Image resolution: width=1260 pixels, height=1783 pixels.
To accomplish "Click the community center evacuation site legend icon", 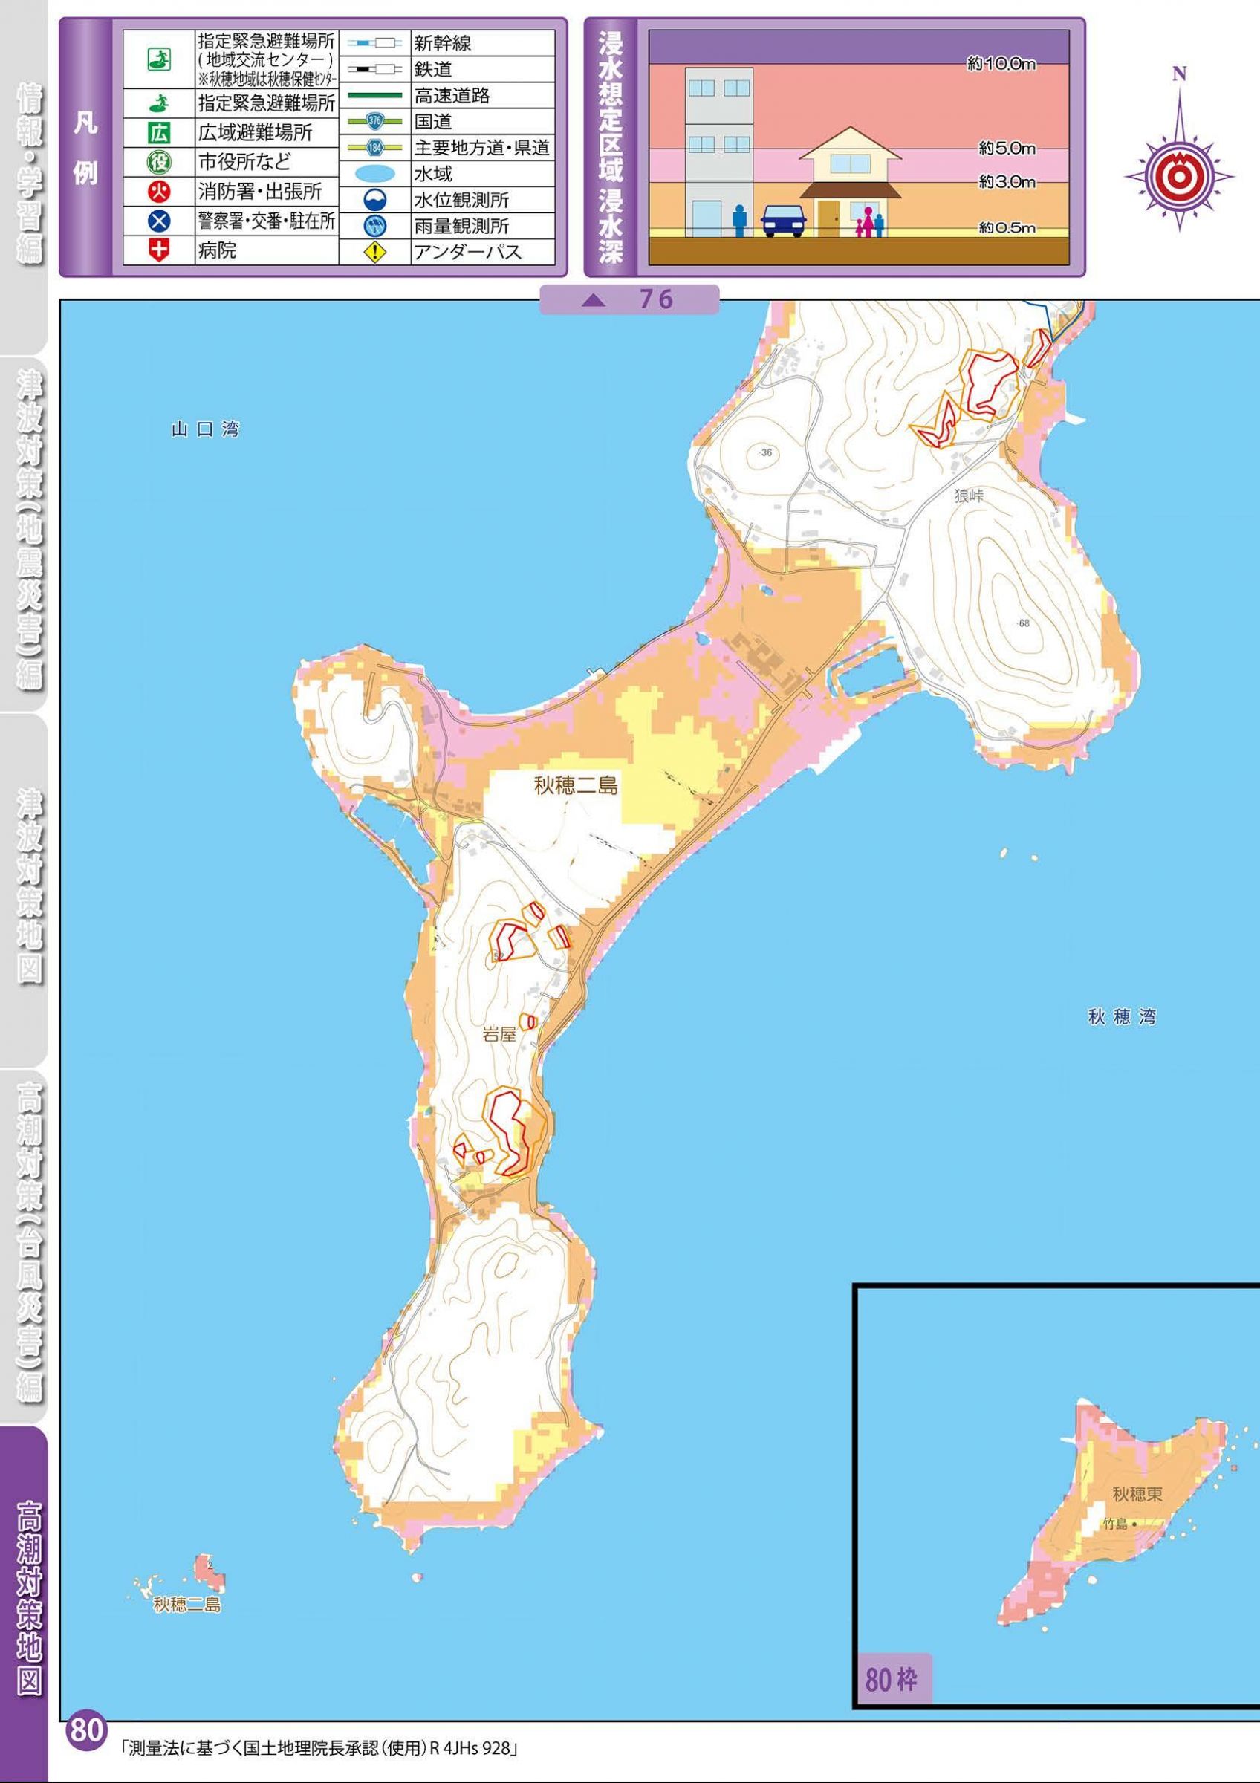I will pyautogui.click(x=160, y=58).
